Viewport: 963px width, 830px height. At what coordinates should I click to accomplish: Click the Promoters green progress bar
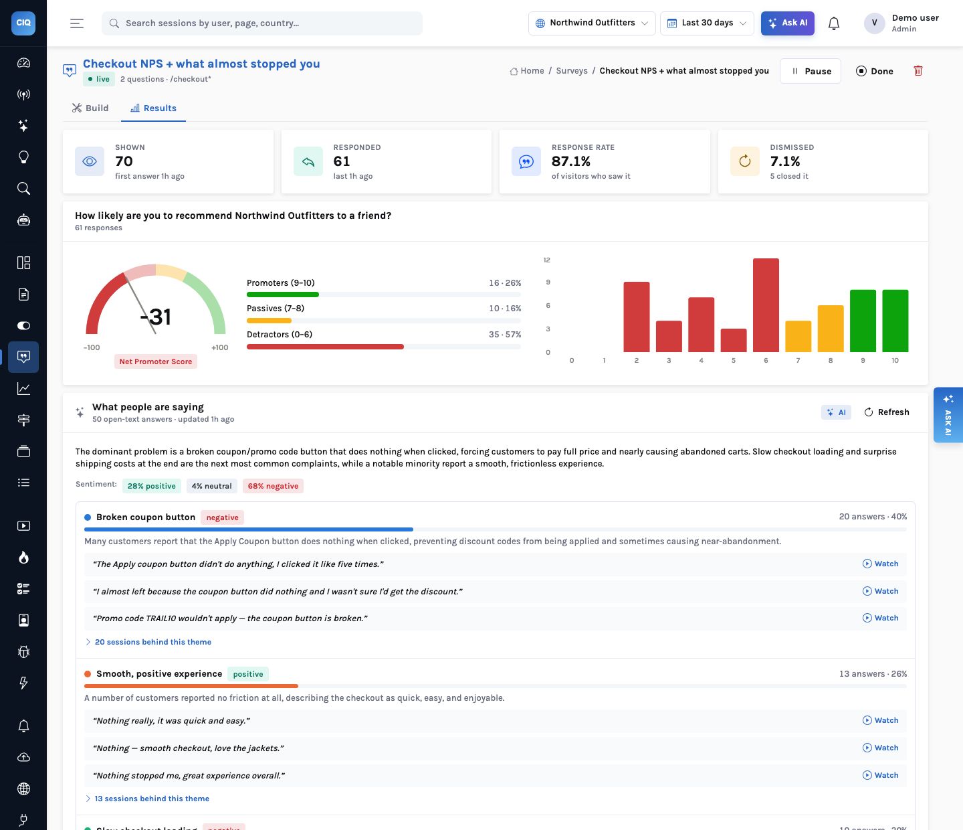tap(283, 295)
